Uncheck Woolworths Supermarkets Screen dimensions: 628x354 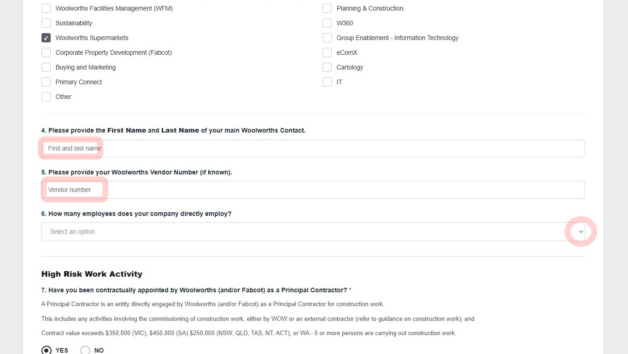46,38
